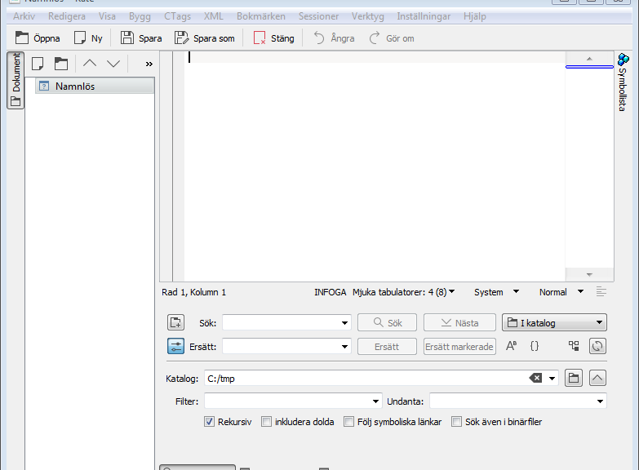Click the Spara (save) toolbar icon
The width and height of the screenshot is (639, 470).
(127, 38)
